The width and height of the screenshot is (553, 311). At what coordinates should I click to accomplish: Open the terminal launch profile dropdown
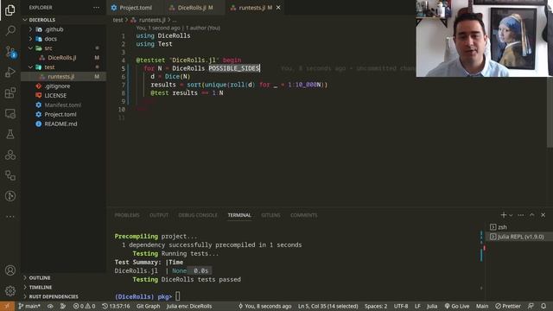click(x=511, y=215)
